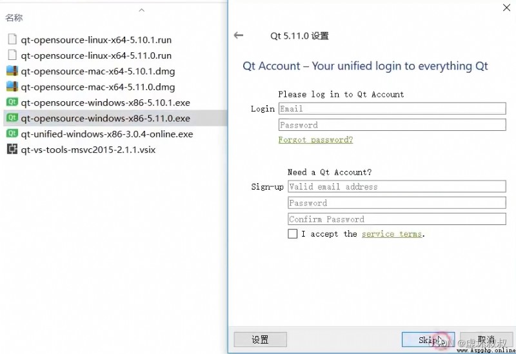Click the archive icon of qt-opensource-mac-x64-5.11.0.dmg
This screenshot has height=354, width=516.
[12, 86]
